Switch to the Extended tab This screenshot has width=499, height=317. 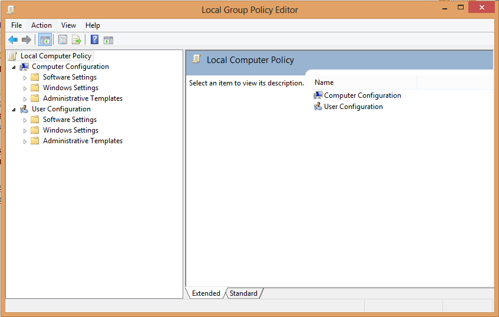point(206,293)
